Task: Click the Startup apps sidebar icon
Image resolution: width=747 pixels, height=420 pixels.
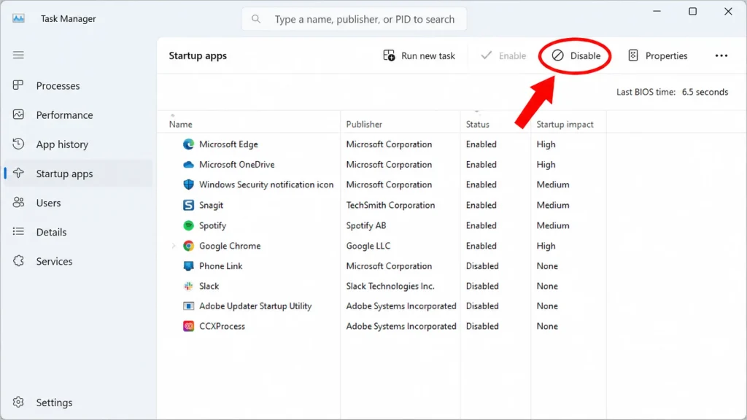Action: point(18,174)
